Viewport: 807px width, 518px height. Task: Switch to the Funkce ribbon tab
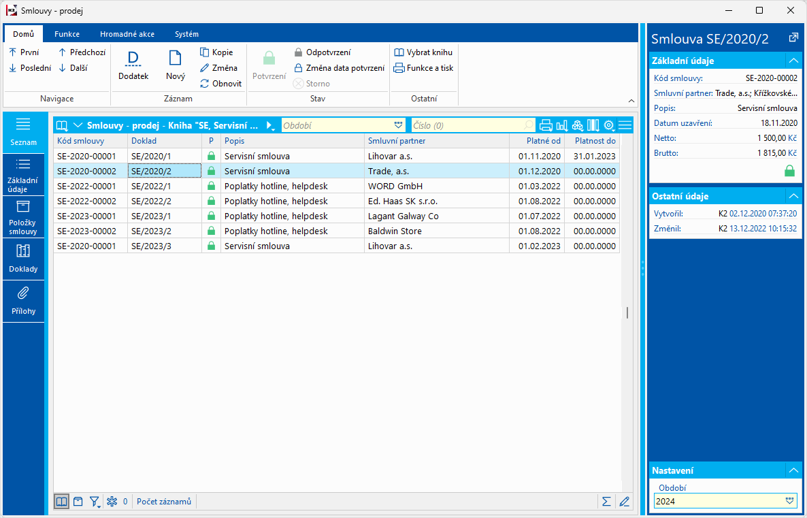(67, 34)
